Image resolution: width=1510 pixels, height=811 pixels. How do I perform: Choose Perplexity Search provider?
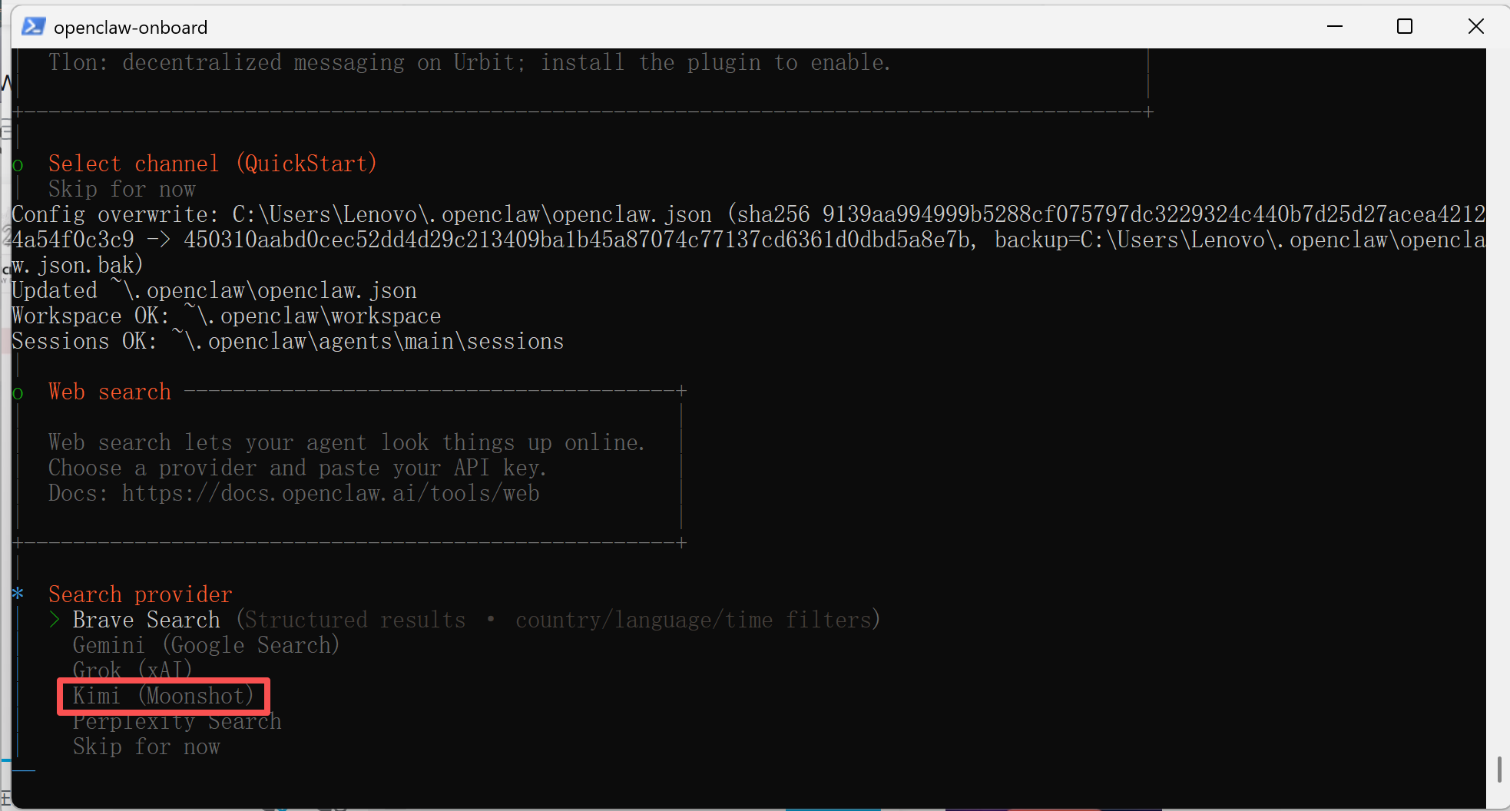click(x=177, y=722)
